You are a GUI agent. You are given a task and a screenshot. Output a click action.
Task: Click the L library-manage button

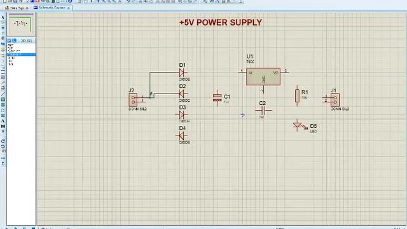[14, 41]
